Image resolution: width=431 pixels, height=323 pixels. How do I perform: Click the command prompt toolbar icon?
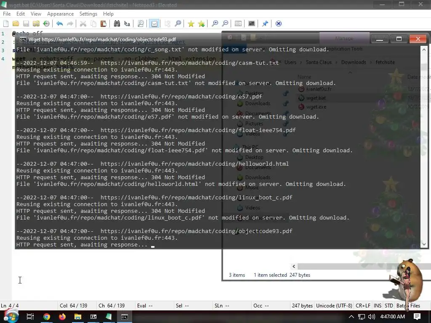pos(252,24)
